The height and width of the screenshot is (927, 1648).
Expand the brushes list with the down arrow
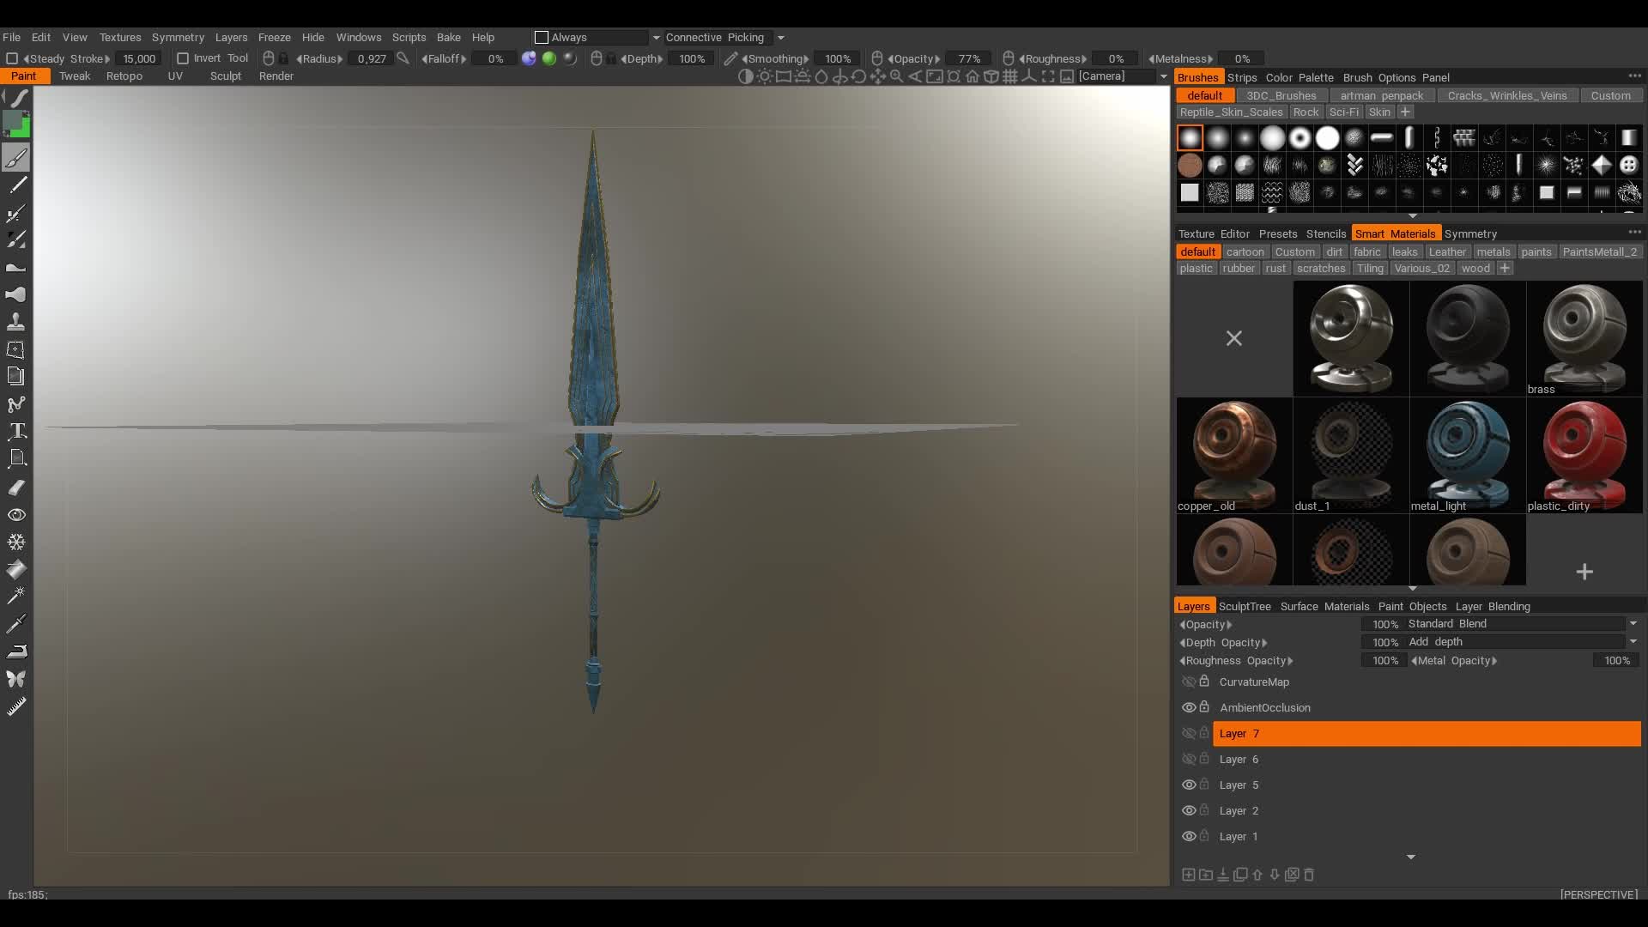coord(1412,215)
